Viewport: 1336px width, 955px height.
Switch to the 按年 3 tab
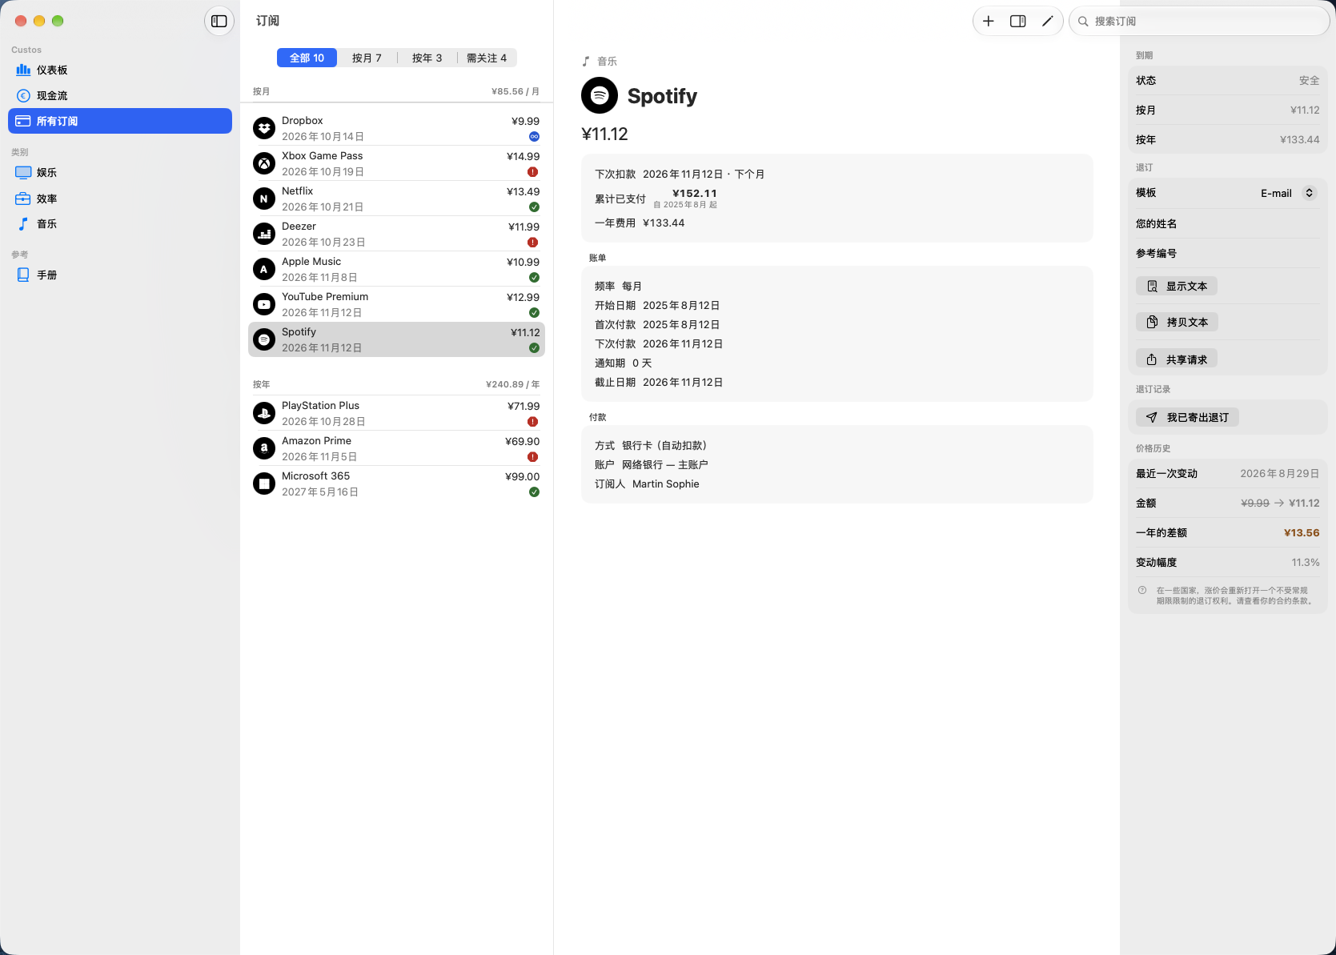[x=427, y=58]
